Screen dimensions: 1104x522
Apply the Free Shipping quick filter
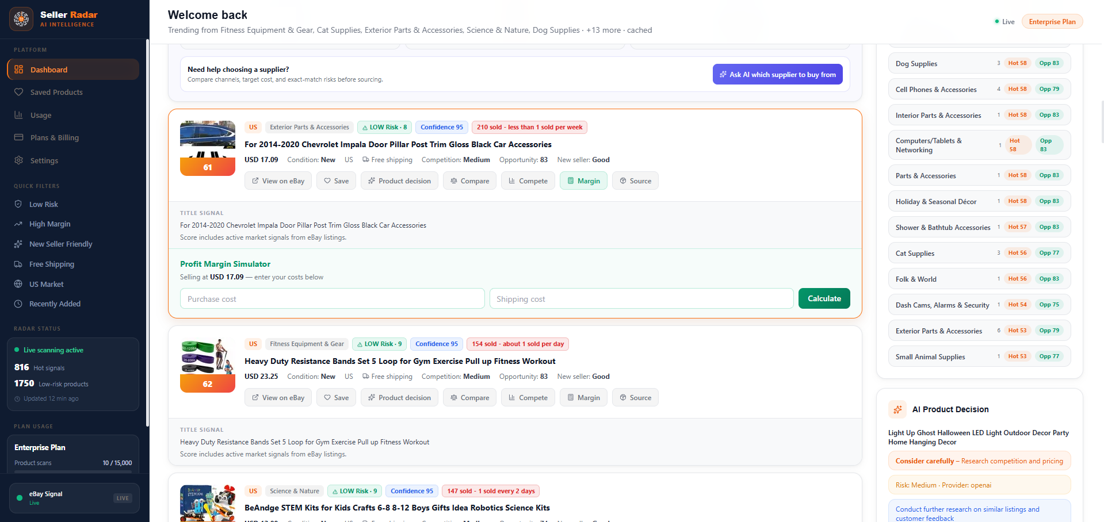click(x=73, y=264)
